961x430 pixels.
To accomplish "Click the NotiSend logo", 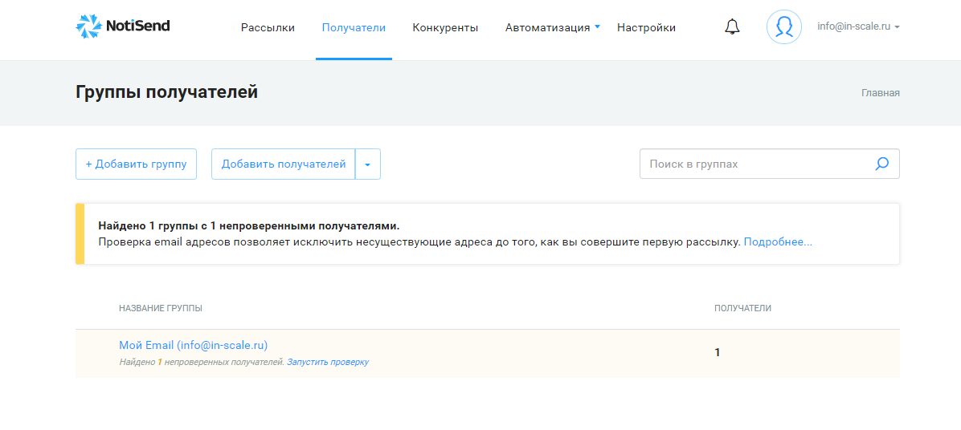I will coord(123,26).
